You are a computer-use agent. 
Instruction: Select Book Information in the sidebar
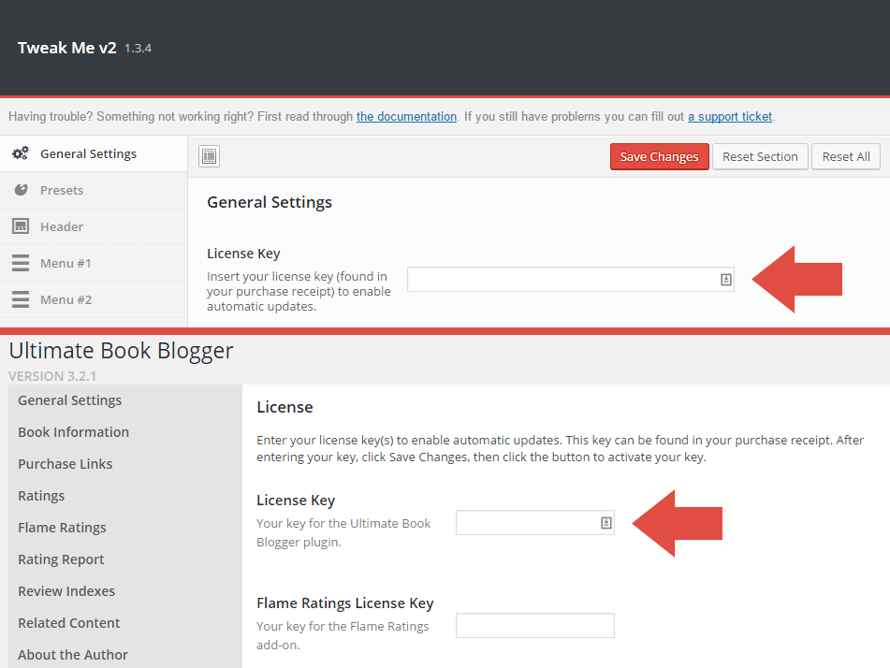[x=73, y=432]
